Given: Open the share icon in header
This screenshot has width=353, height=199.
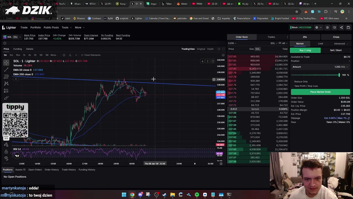Looking at the screenshot, I should (341, 27).
